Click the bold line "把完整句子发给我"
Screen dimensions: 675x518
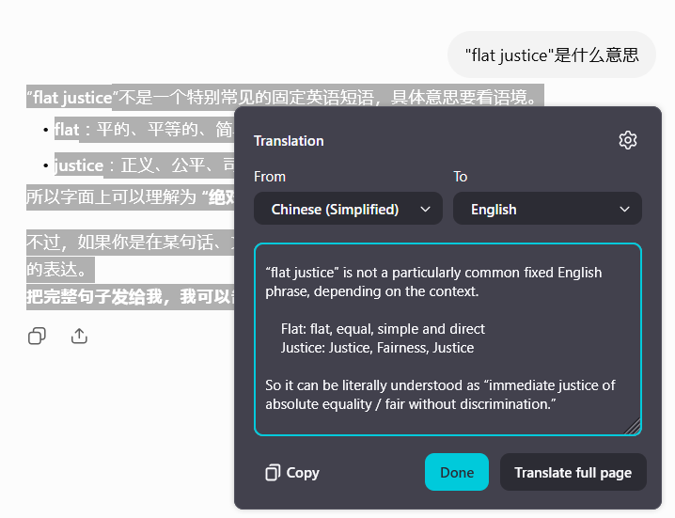(130, 296)
